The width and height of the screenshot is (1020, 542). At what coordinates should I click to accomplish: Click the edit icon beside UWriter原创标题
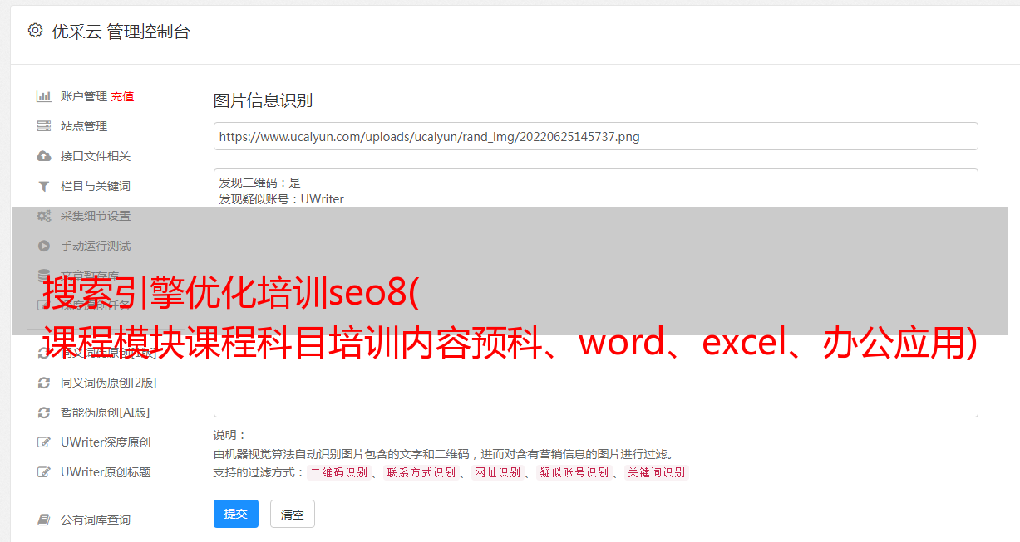click(x=44, y=472)
